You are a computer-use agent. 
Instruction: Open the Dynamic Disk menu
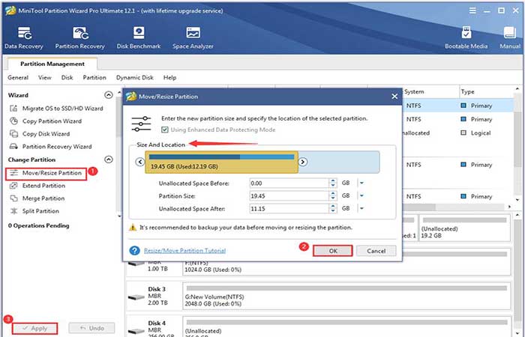[134, 78]
